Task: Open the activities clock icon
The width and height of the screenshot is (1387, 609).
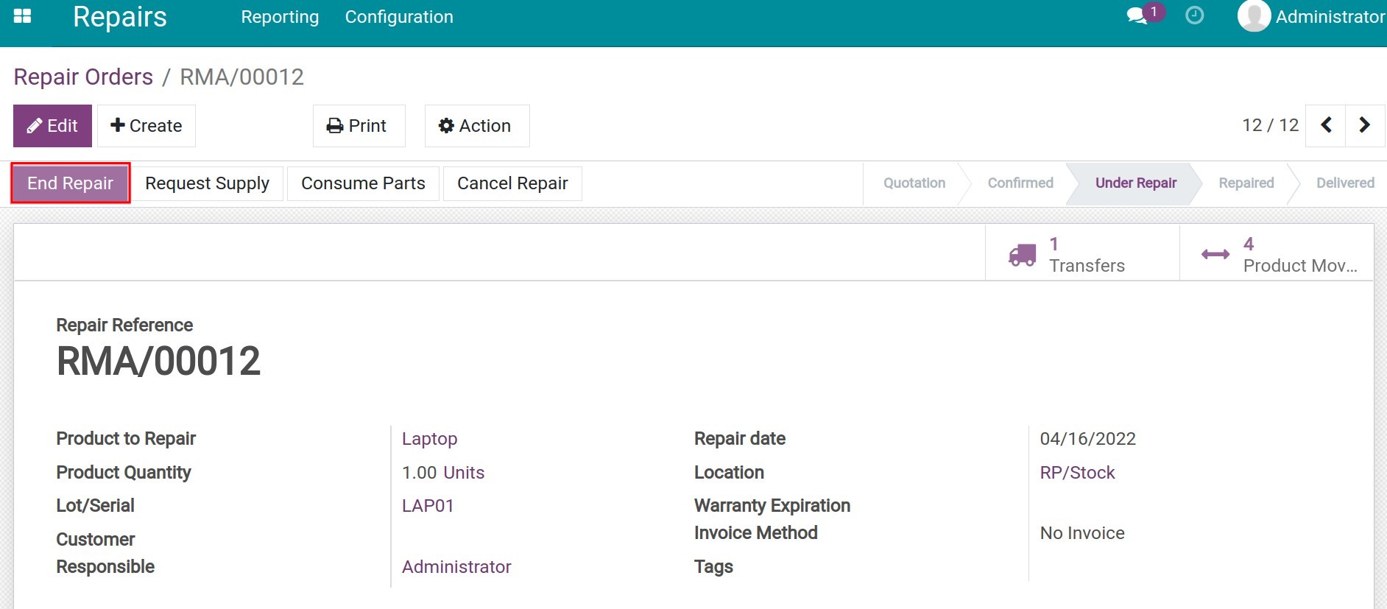Action: click(1194, 15)
